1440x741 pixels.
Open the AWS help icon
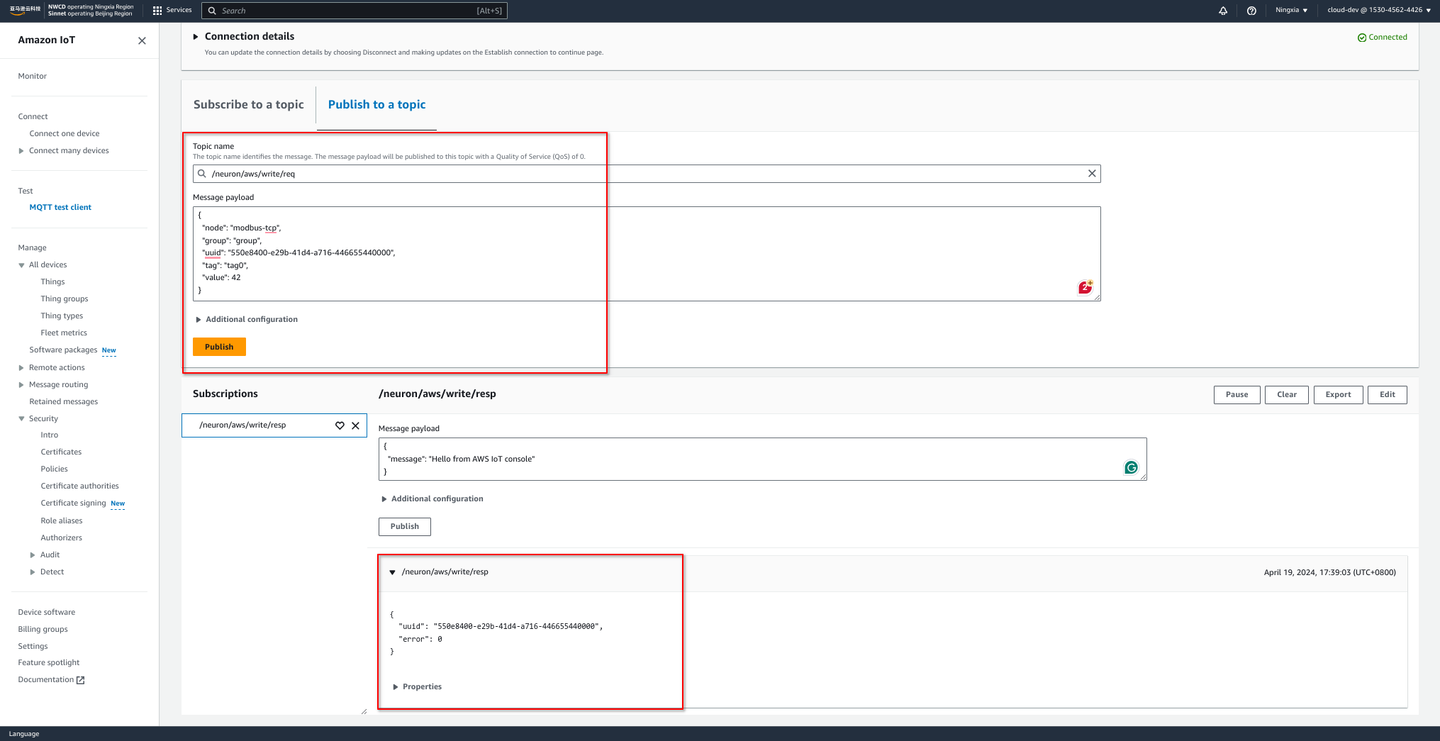pos(1251,10)
